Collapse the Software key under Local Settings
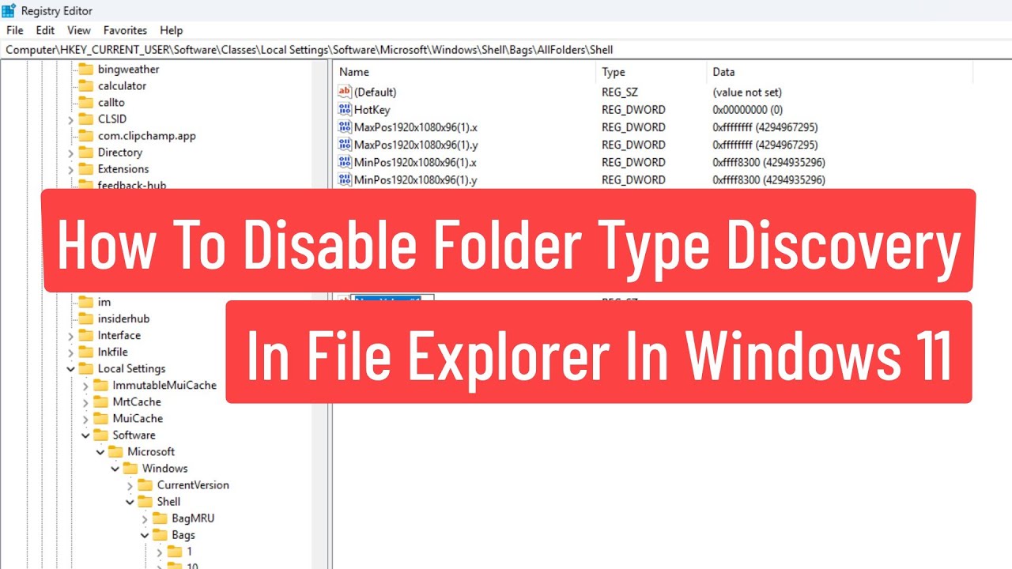 point(85,435)
